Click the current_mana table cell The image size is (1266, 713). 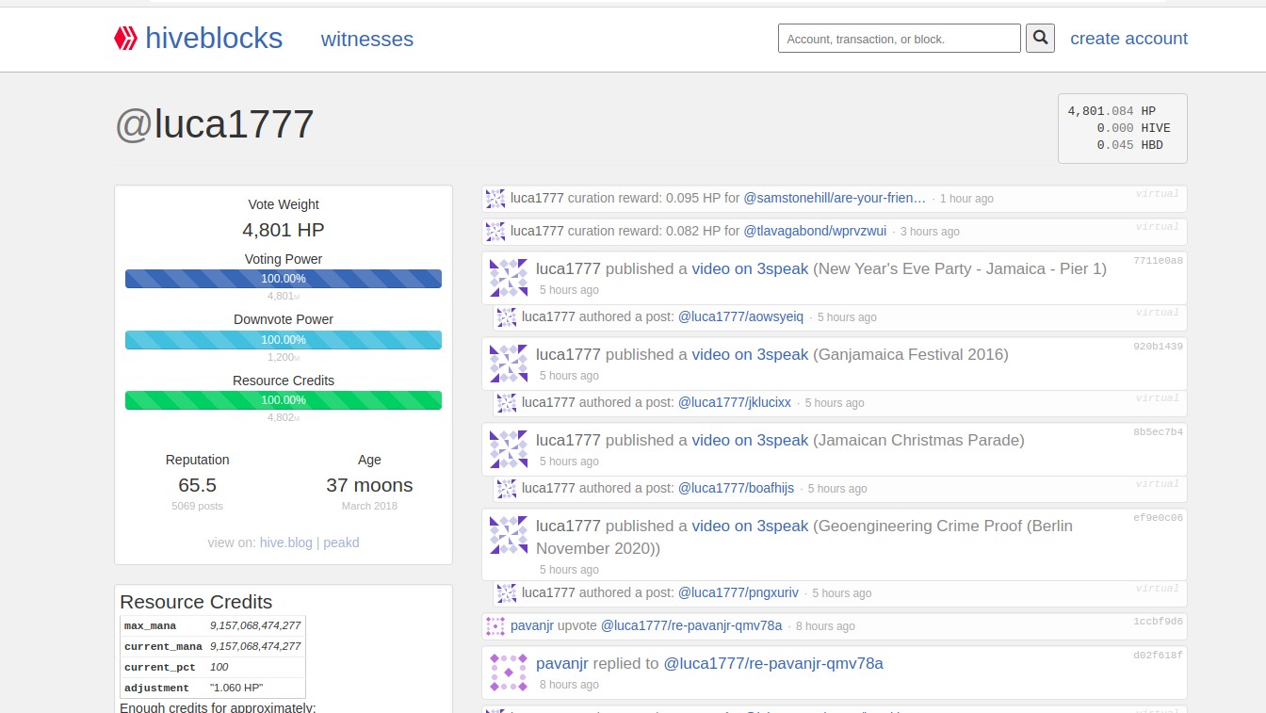[x=163, y=646]
